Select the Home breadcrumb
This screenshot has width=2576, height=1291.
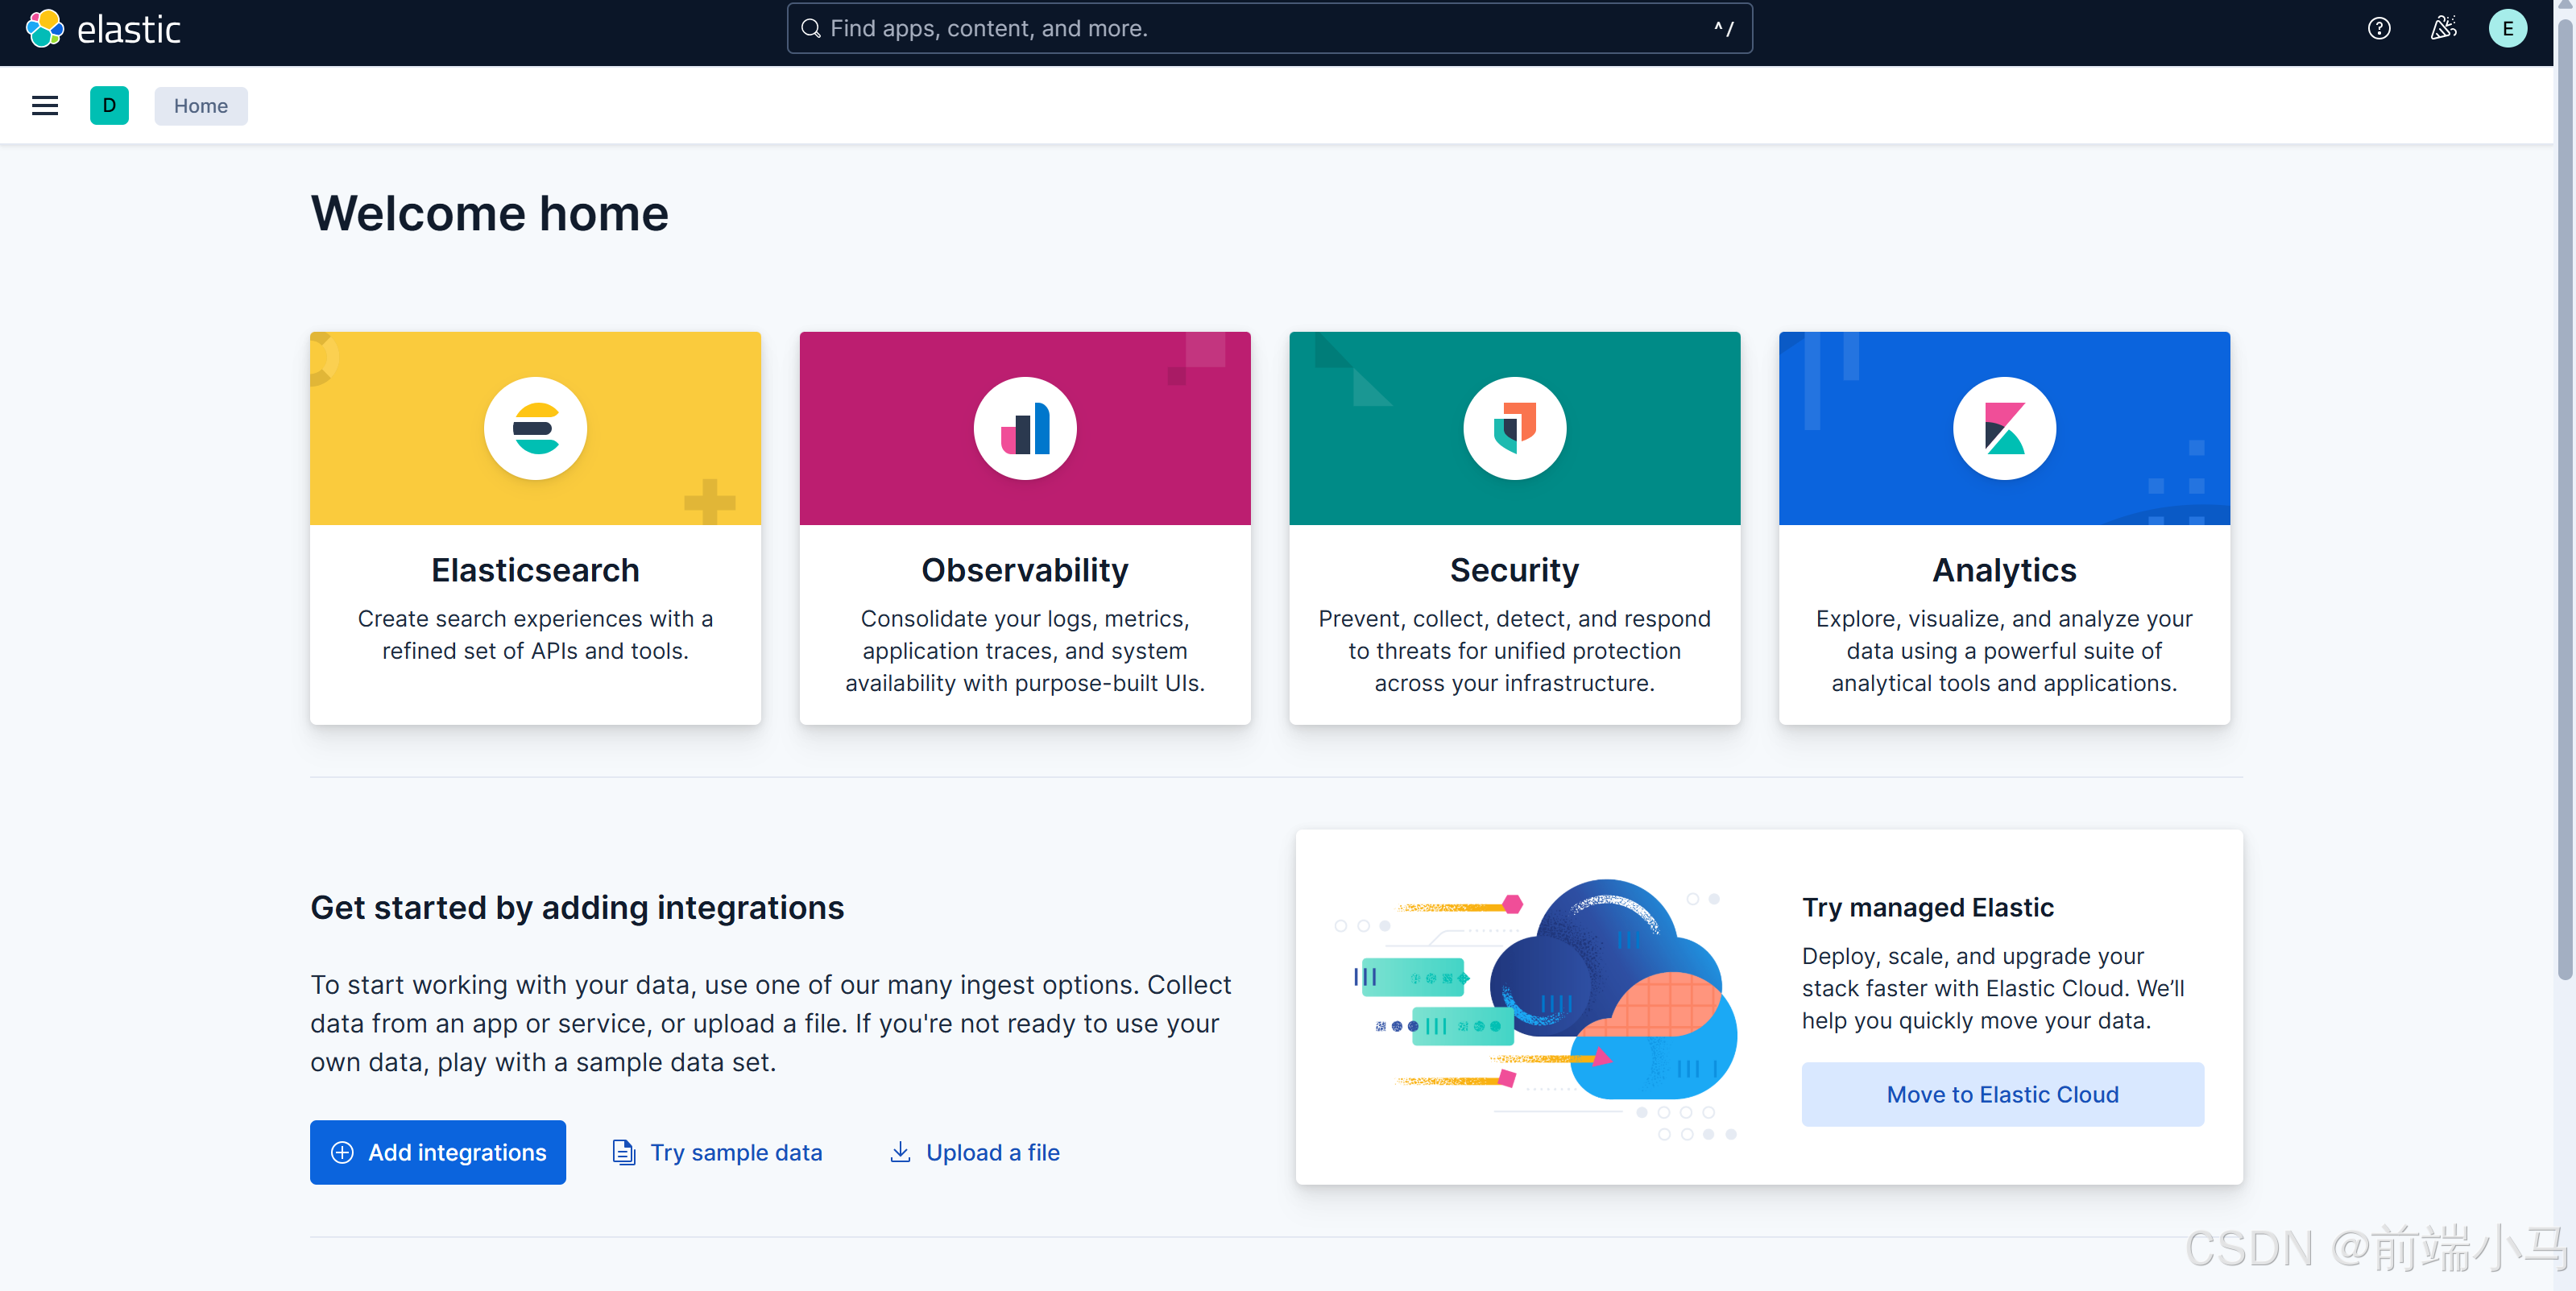(x=201, y=106)
